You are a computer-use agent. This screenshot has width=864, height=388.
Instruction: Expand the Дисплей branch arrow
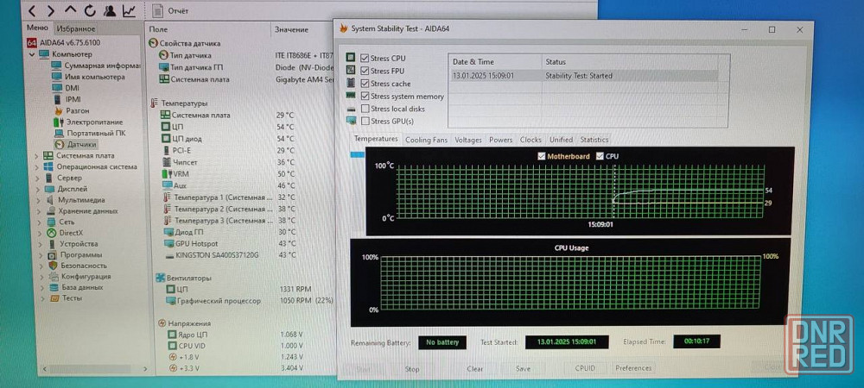tap(37, 189)
